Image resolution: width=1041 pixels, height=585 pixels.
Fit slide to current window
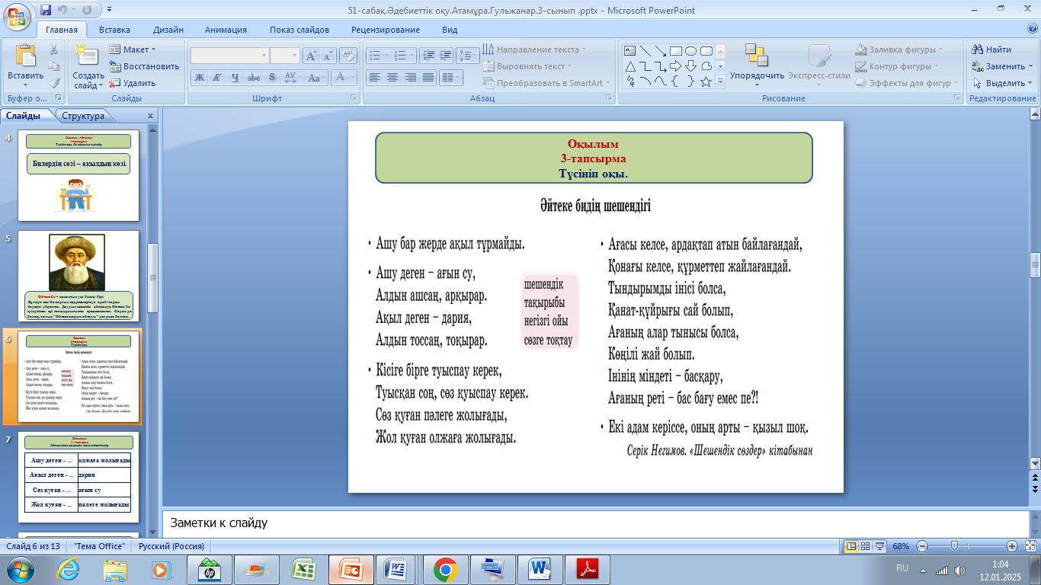(x=1030, y=546)
